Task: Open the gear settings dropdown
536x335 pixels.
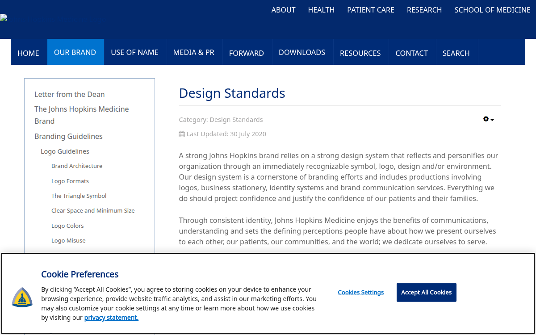Action: pos(488,119)
